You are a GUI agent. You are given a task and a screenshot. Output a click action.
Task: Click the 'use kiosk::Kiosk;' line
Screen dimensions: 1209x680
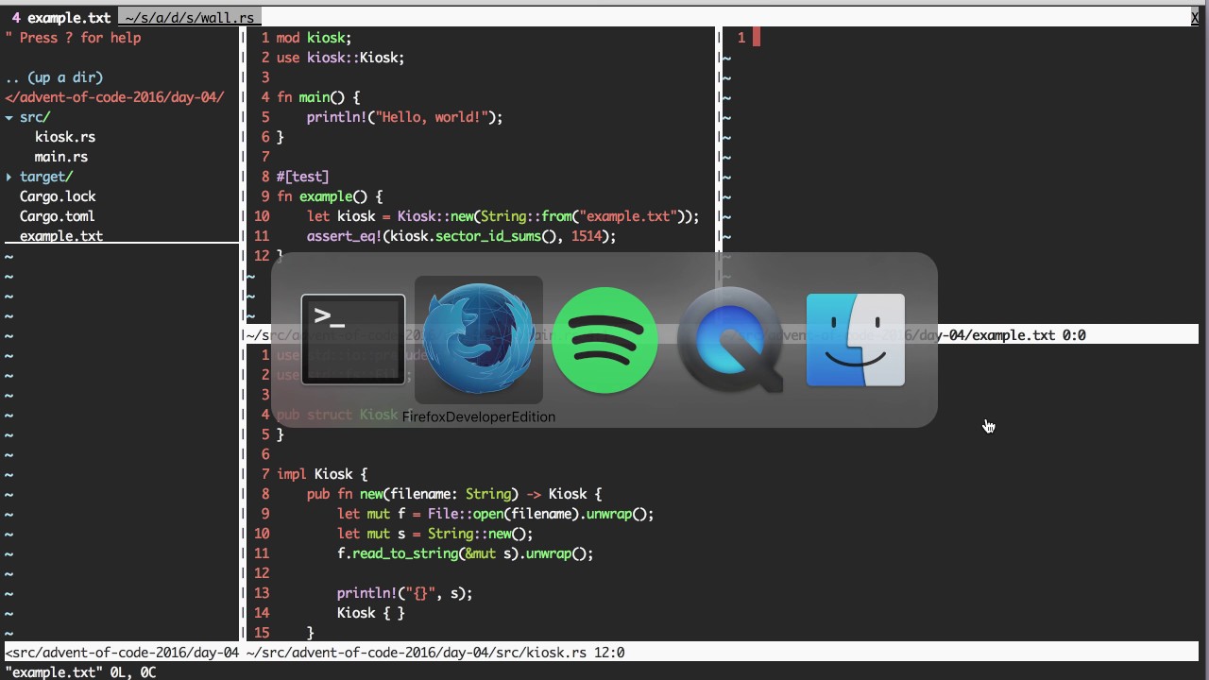click(x=340, y=58)
